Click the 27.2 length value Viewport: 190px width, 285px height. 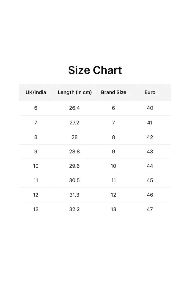coord(75,123)
